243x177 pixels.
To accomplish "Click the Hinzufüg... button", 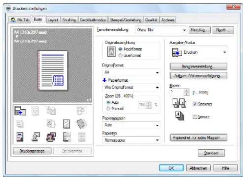I will coord(200,30).
